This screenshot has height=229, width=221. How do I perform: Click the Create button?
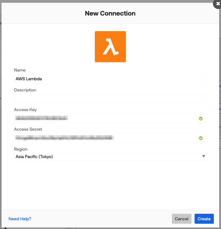tap(204, 219)
